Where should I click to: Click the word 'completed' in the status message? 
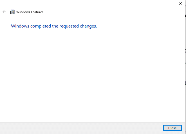click(x=41, y=26)
